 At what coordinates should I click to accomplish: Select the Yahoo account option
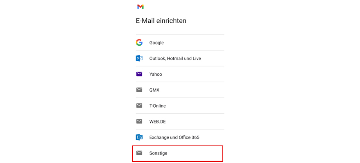pos(156,74)
